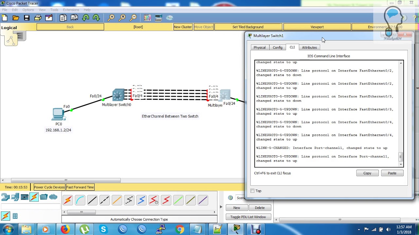Open the drawing palette icon

[x=147, y=18]
